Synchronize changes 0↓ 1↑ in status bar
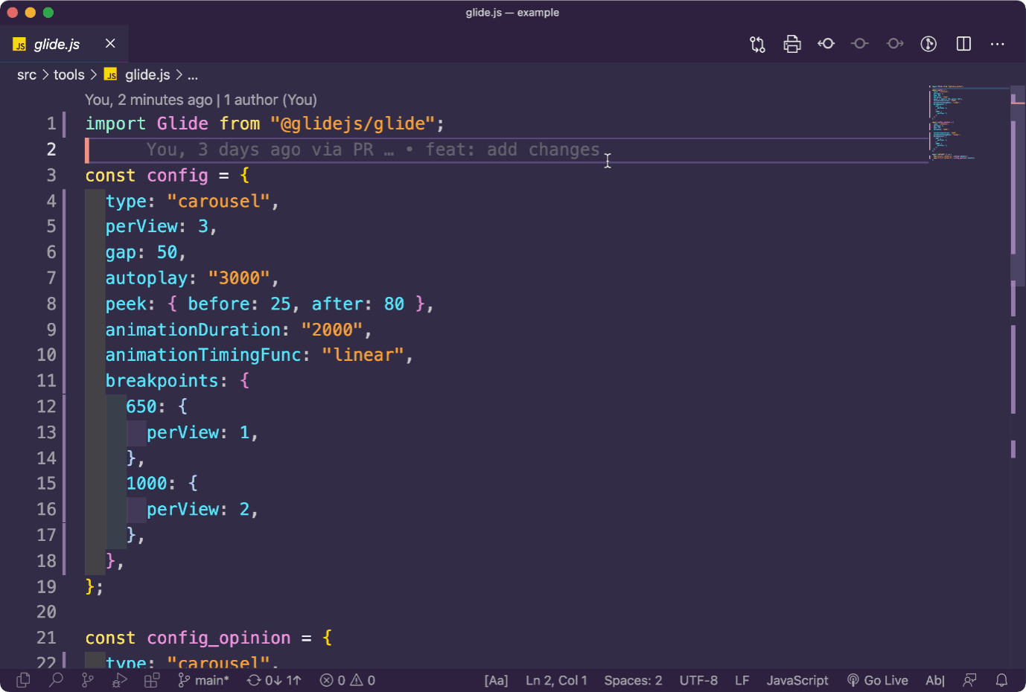 [x=274, y=680]
